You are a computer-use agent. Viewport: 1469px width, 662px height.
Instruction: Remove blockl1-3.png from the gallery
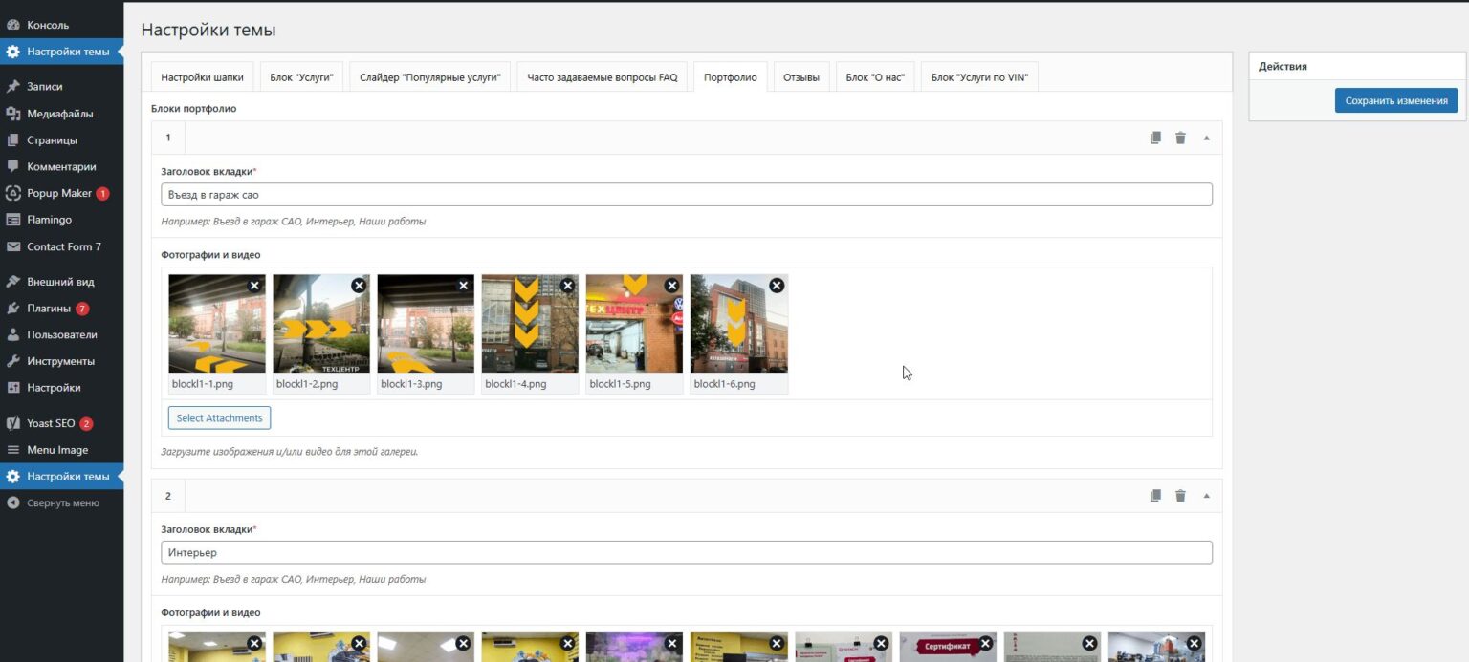pyautogui.click(x=464, y=285)
